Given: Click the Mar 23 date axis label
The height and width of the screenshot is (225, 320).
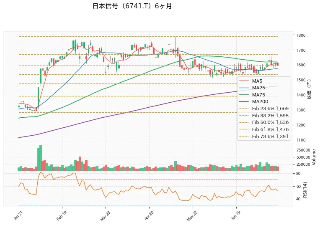Looking at the screenshot, I should coord(105,216).
